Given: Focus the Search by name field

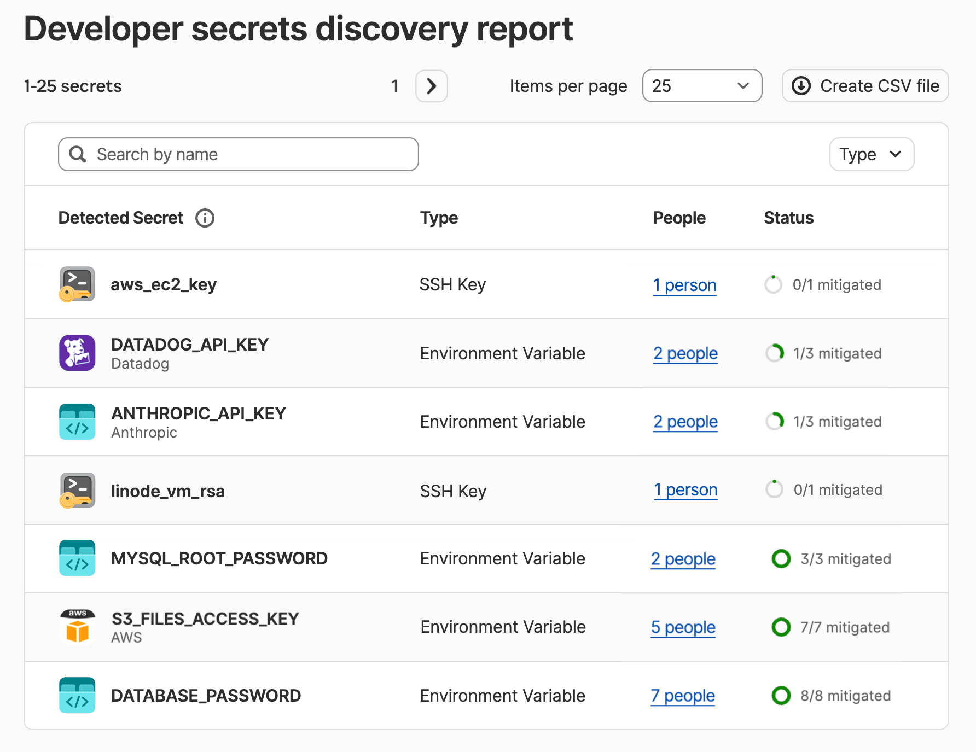Looking at the screenshot, I should click(239, 154).
